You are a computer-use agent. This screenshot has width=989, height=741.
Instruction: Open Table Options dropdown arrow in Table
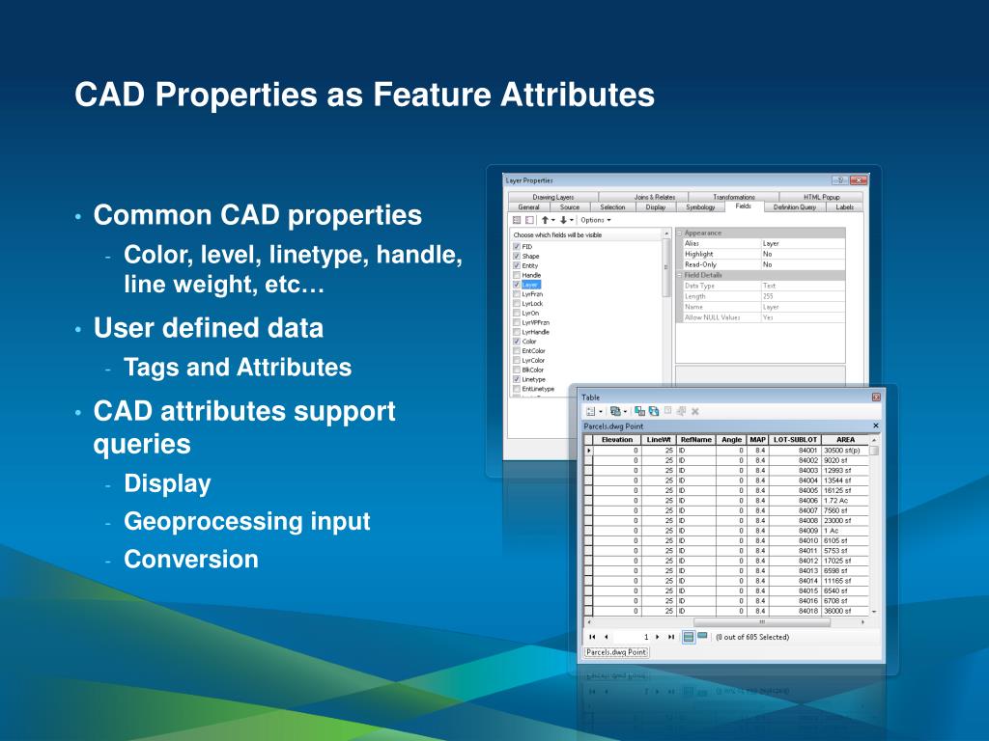601,411
